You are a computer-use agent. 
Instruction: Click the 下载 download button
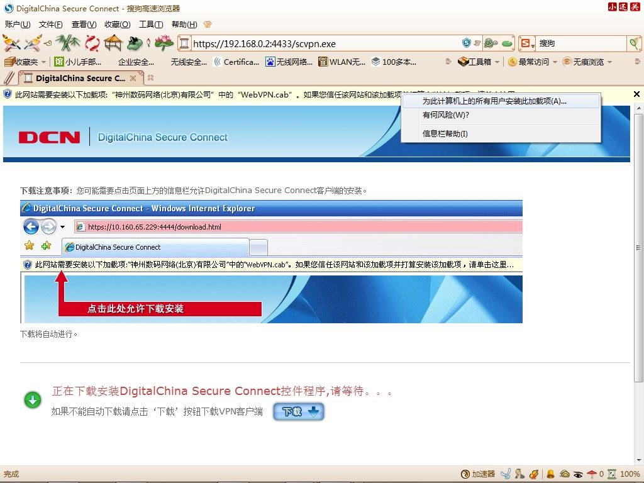tap(299, 411)
